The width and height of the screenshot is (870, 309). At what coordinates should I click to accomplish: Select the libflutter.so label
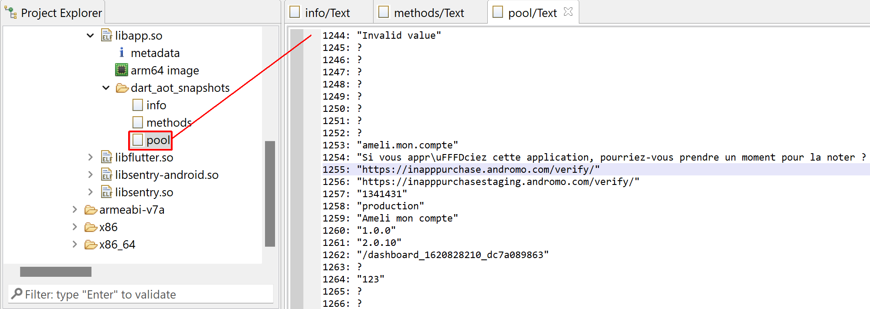tap(144, 158)
